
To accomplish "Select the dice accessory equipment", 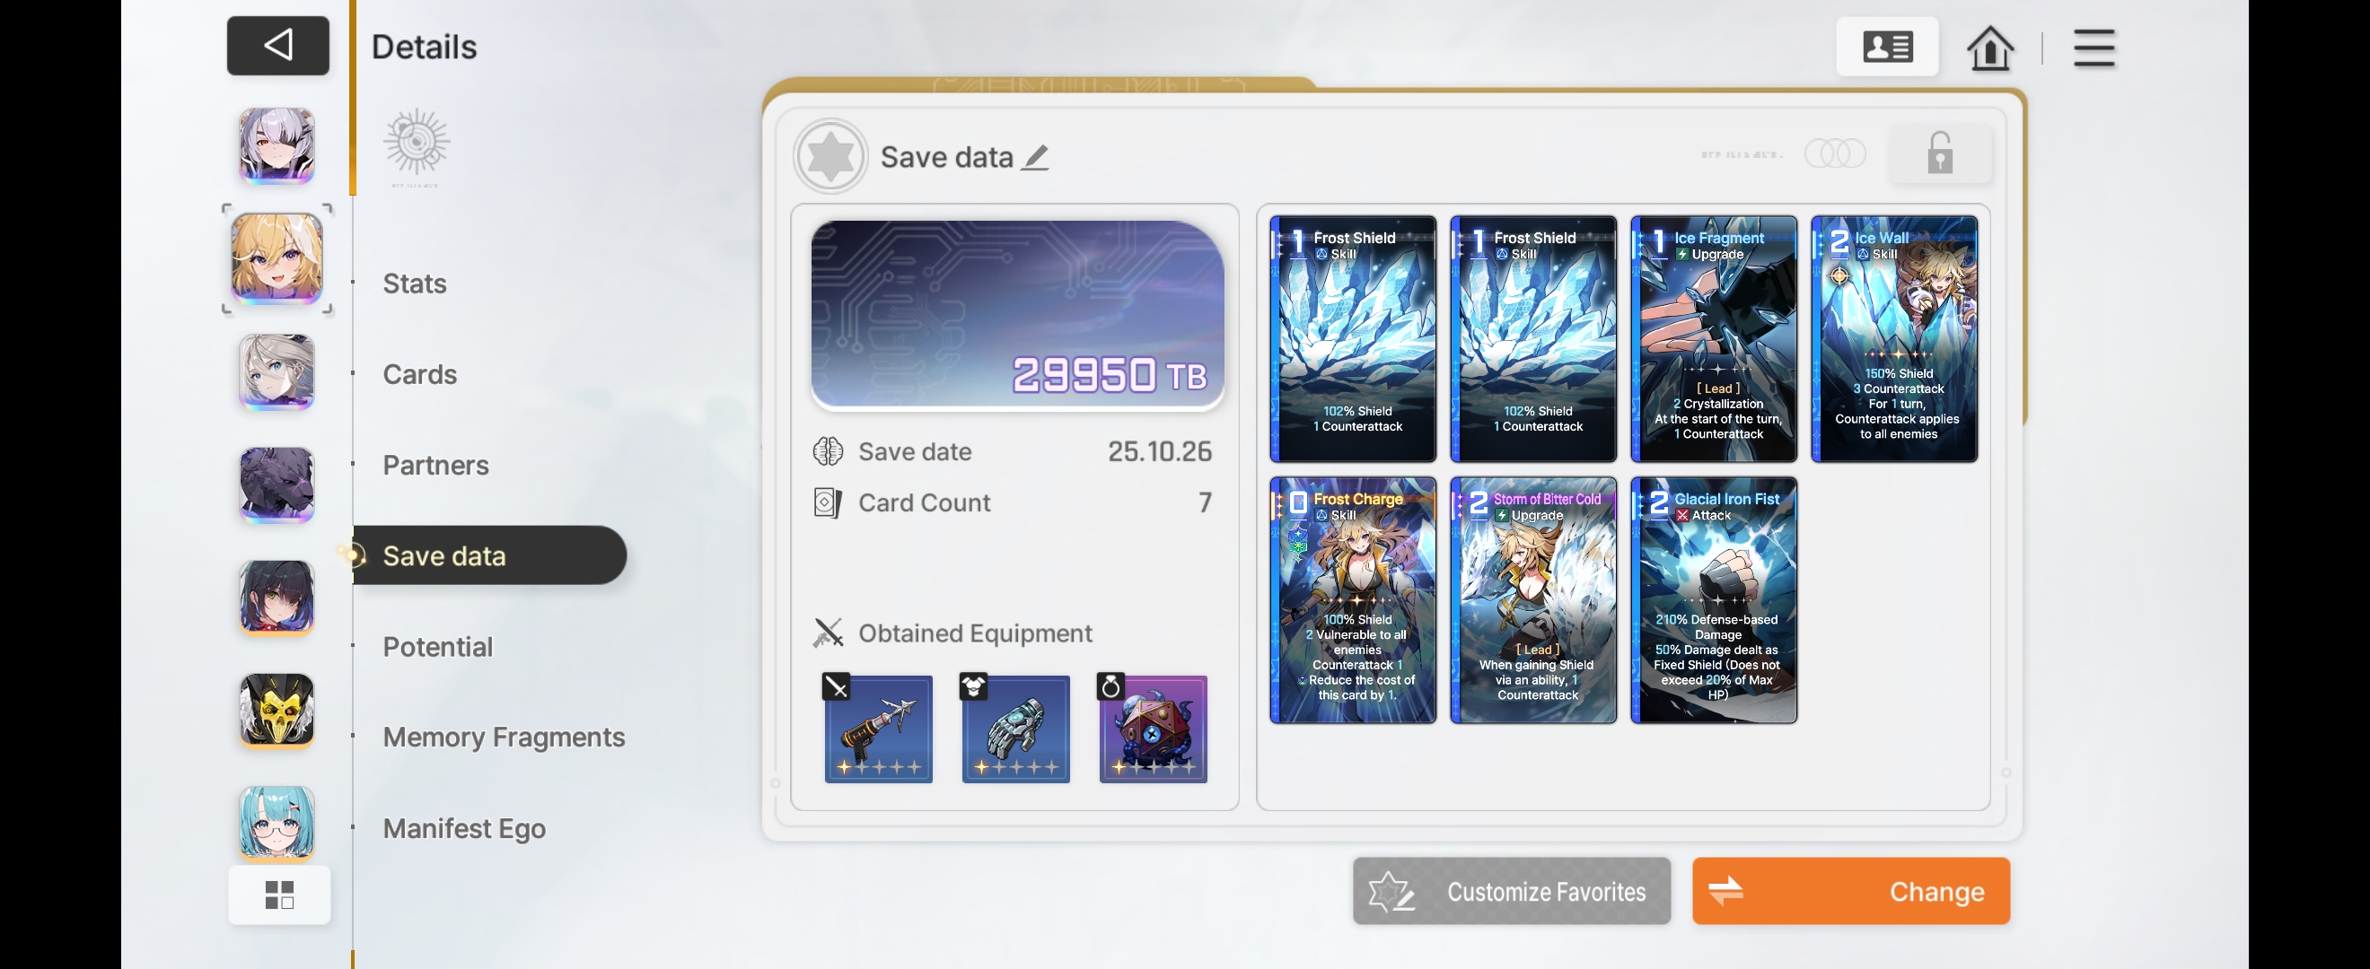I will click(1152, 729).
